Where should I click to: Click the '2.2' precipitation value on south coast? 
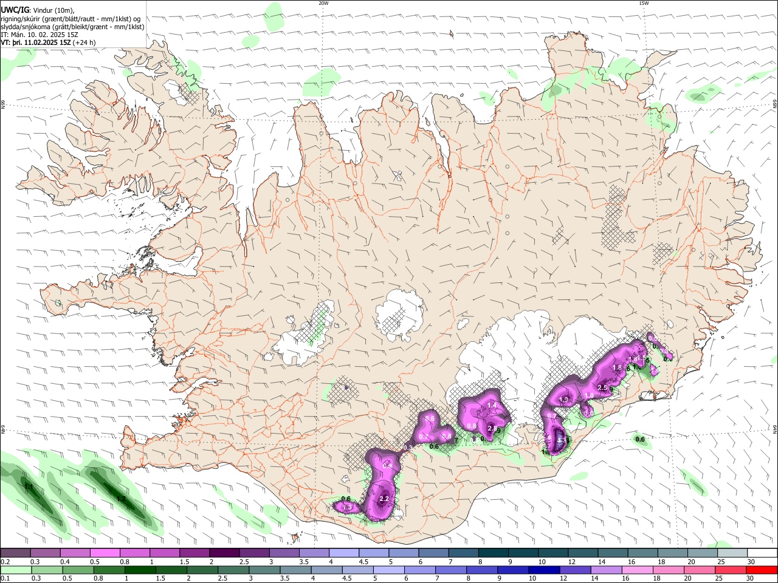(x=384, y=499)
